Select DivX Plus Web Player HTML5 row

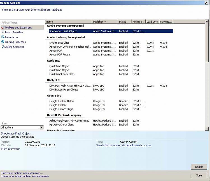pyautogui.click(x=111, y=86)
